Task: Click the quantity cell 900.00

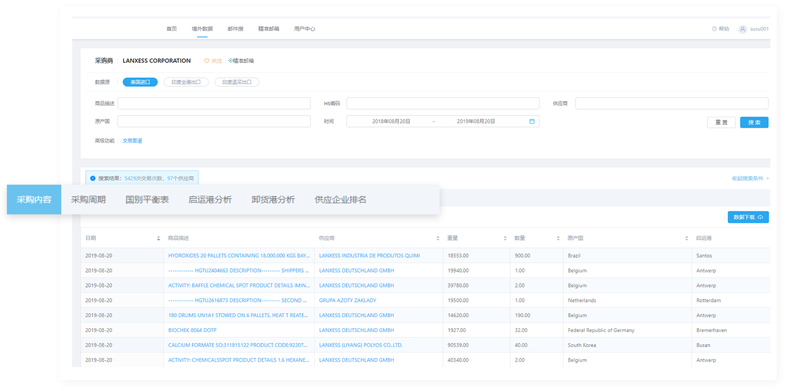Action: click(523, 256)
